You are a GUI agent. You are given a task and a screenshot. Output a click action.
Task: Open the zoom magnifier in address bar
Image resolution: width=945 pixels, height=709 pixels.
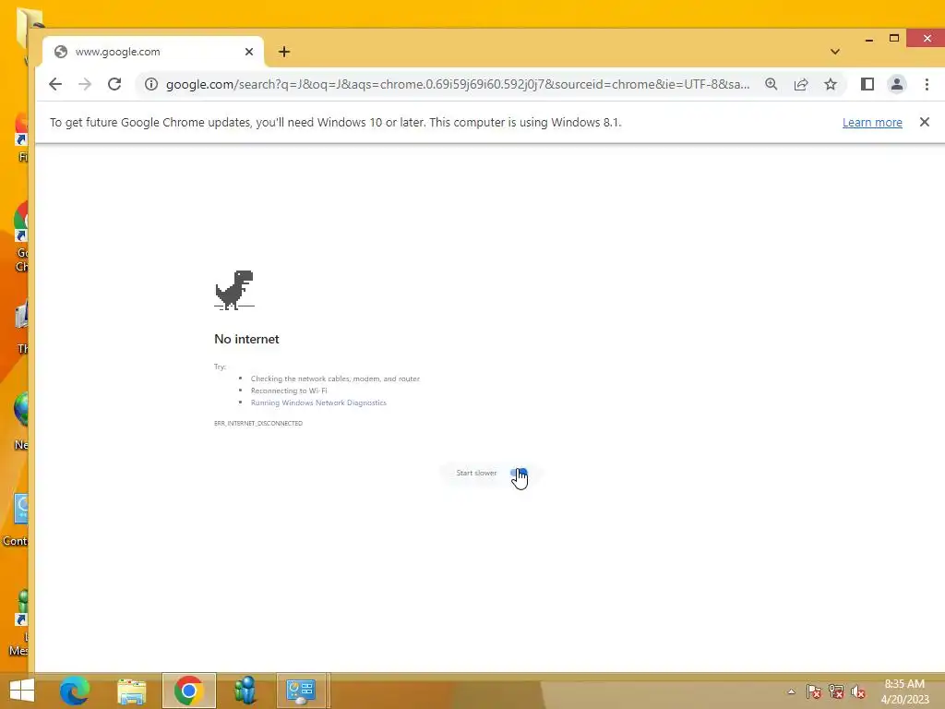772,84
